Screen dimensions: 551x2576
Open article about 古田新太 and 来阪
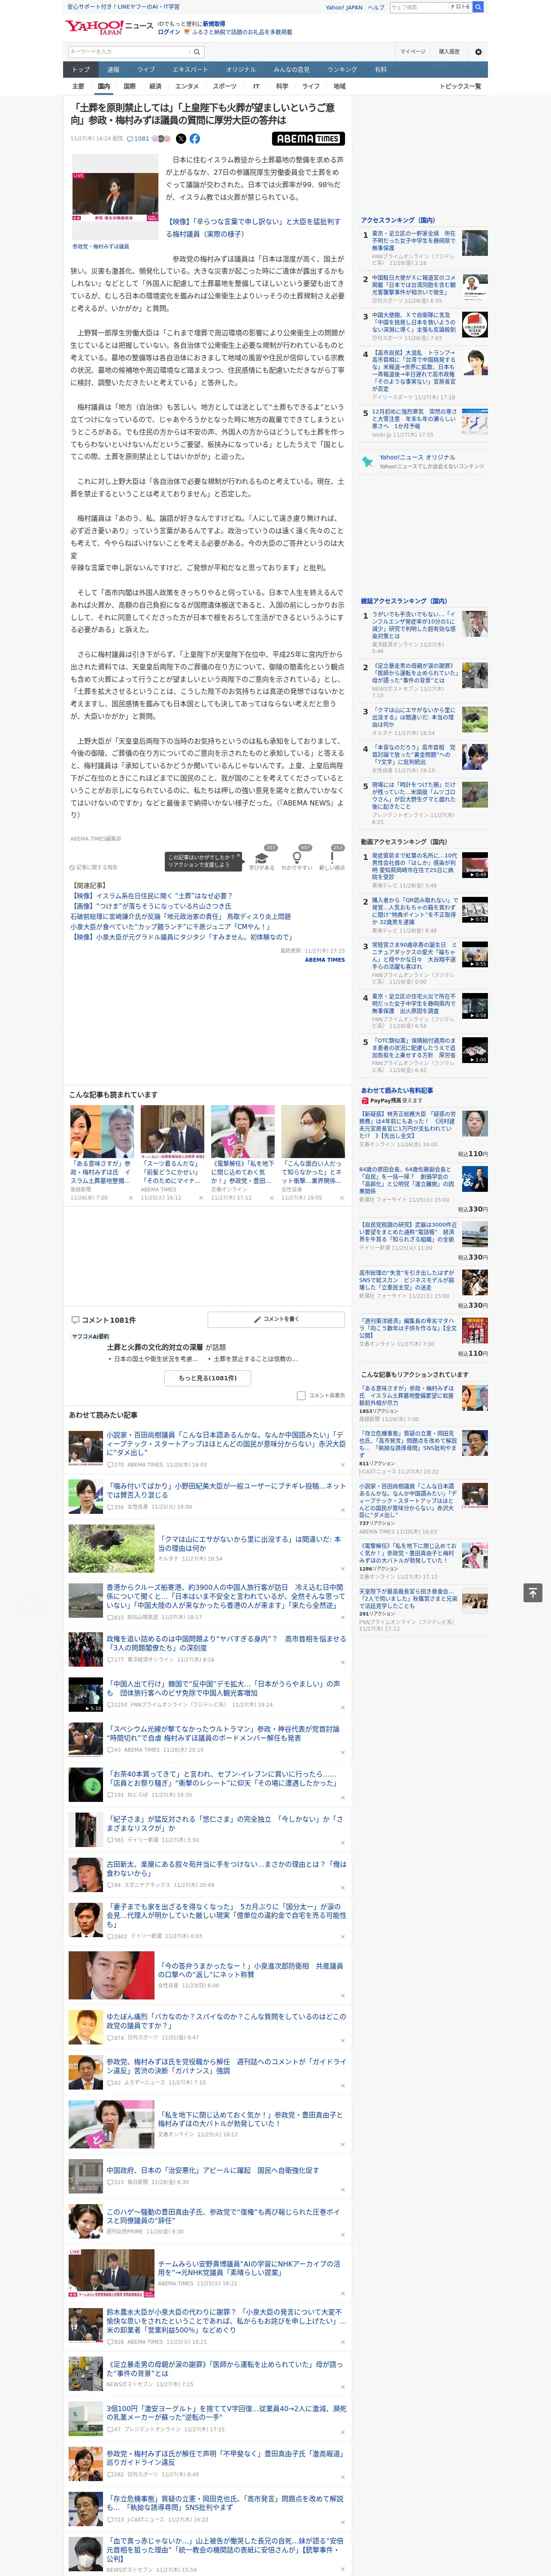click(x=226, y=1868)
